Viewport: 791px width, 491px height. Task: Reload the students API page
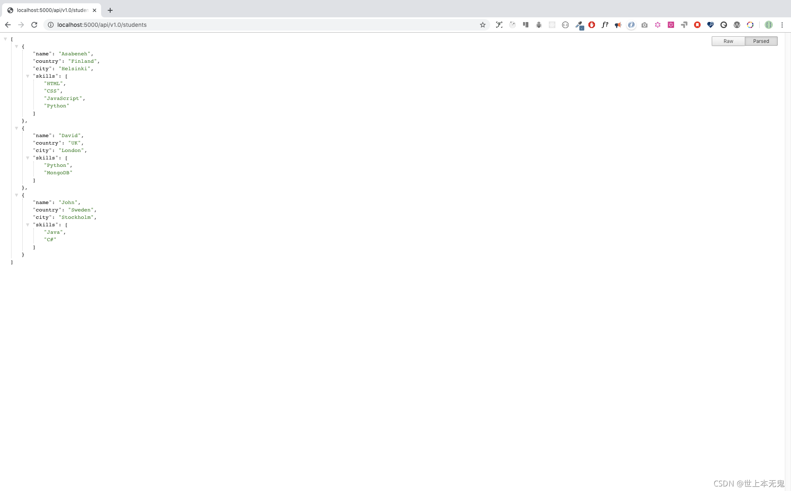coord(34,25)
